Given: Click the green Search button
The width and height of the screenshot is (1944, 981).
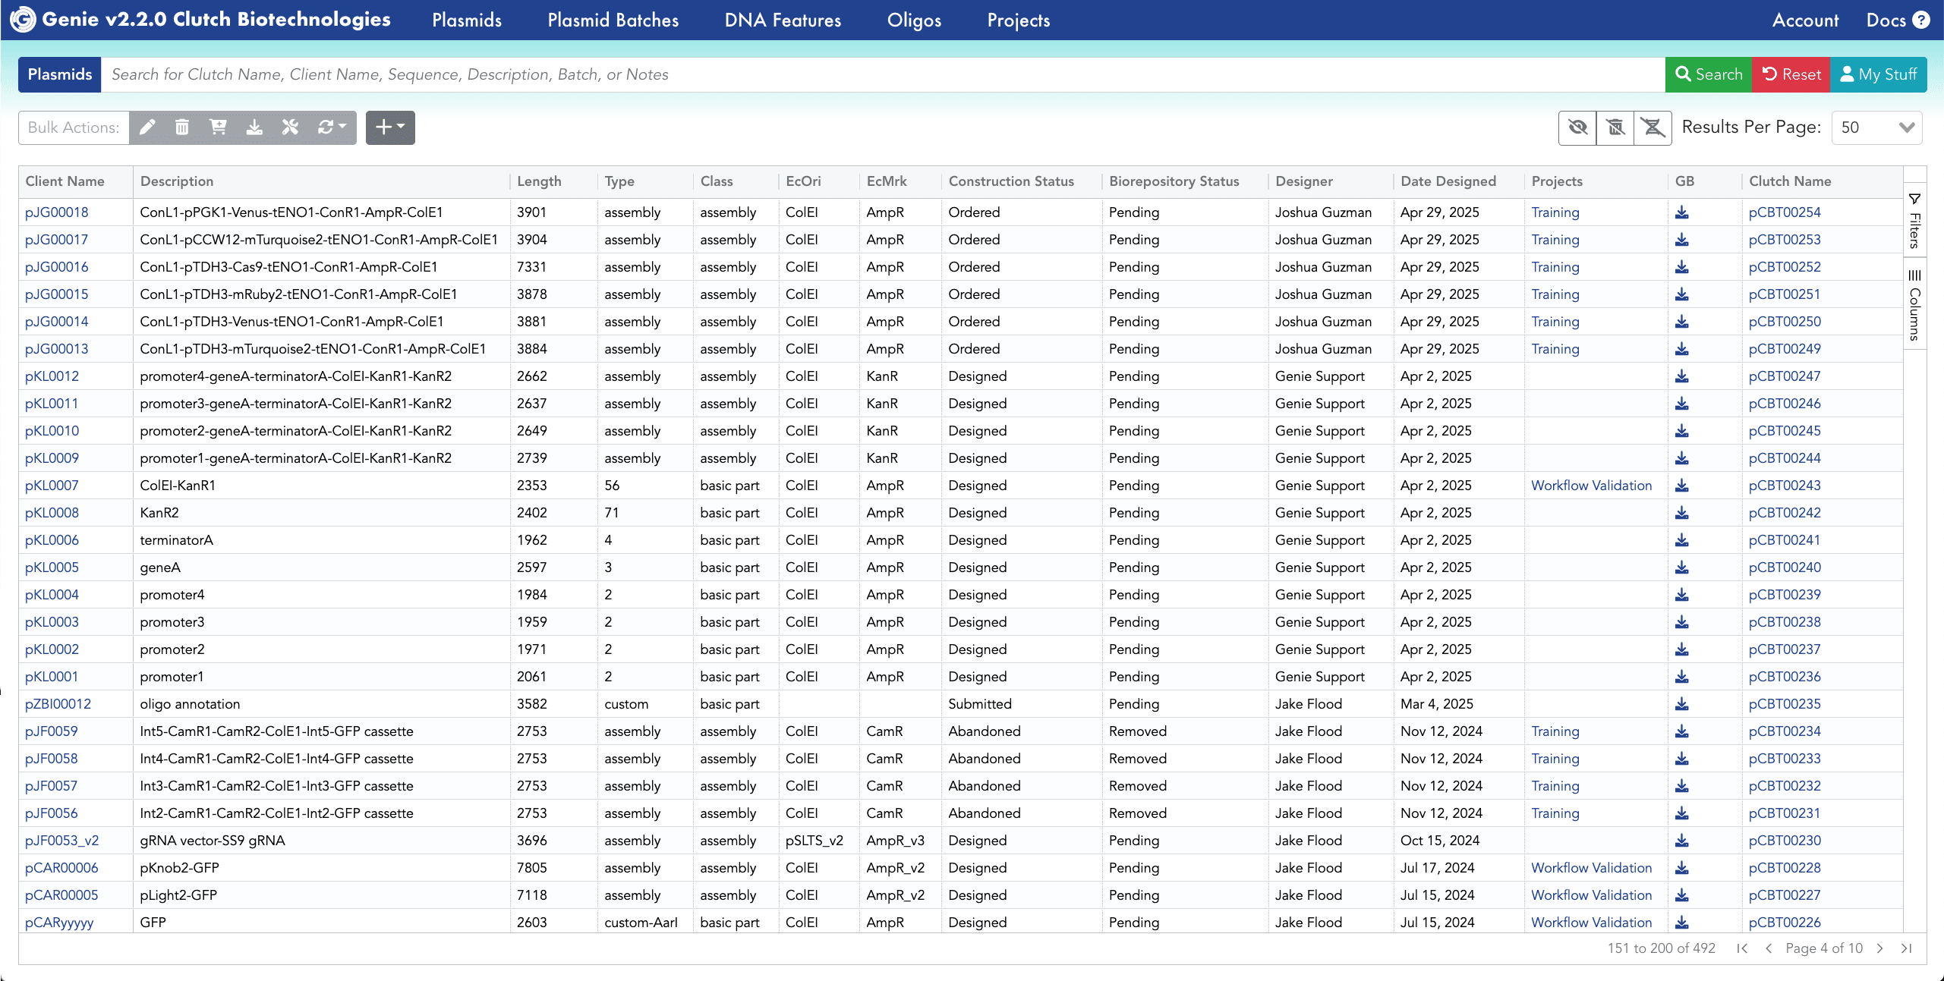Looking at the screenshot, I should point(1708,74).
